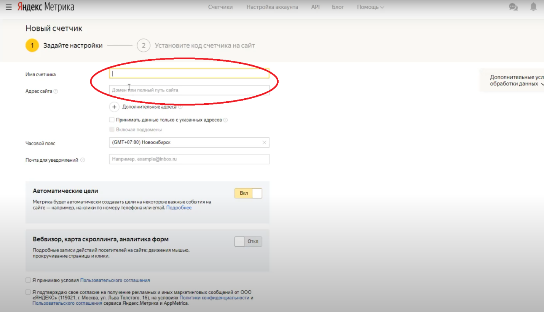The height and width of the screenshot is (312, 544).
Task: Click help icon next to Почта для уведомлений
Action: click(x=83, y=160)
